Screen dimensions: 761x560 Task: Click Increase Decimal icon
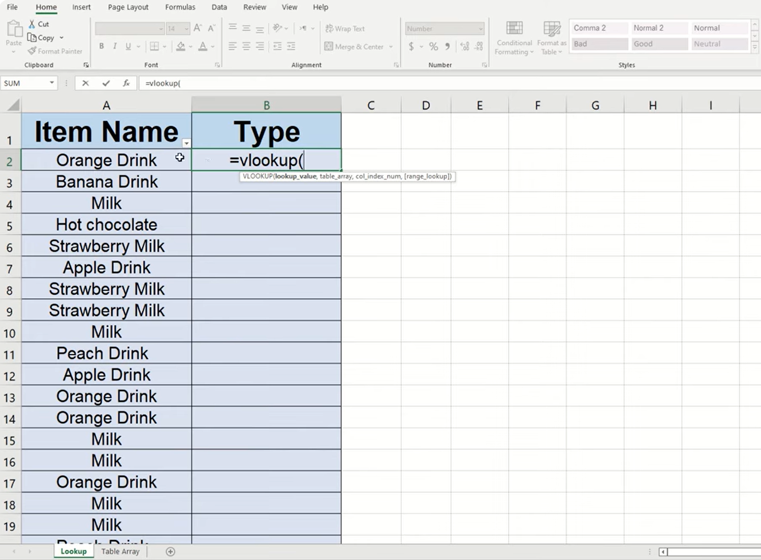[x=464, y=47]
